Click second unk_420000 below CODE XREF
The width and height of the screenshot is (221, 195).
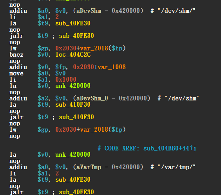[73, 155]
